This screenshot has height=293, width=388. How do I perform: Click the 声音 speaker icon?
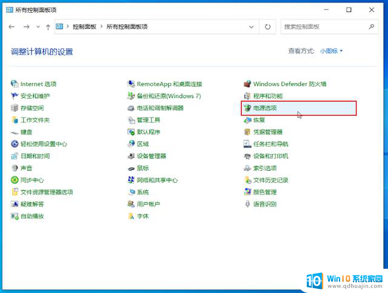[x=15, y=168]
